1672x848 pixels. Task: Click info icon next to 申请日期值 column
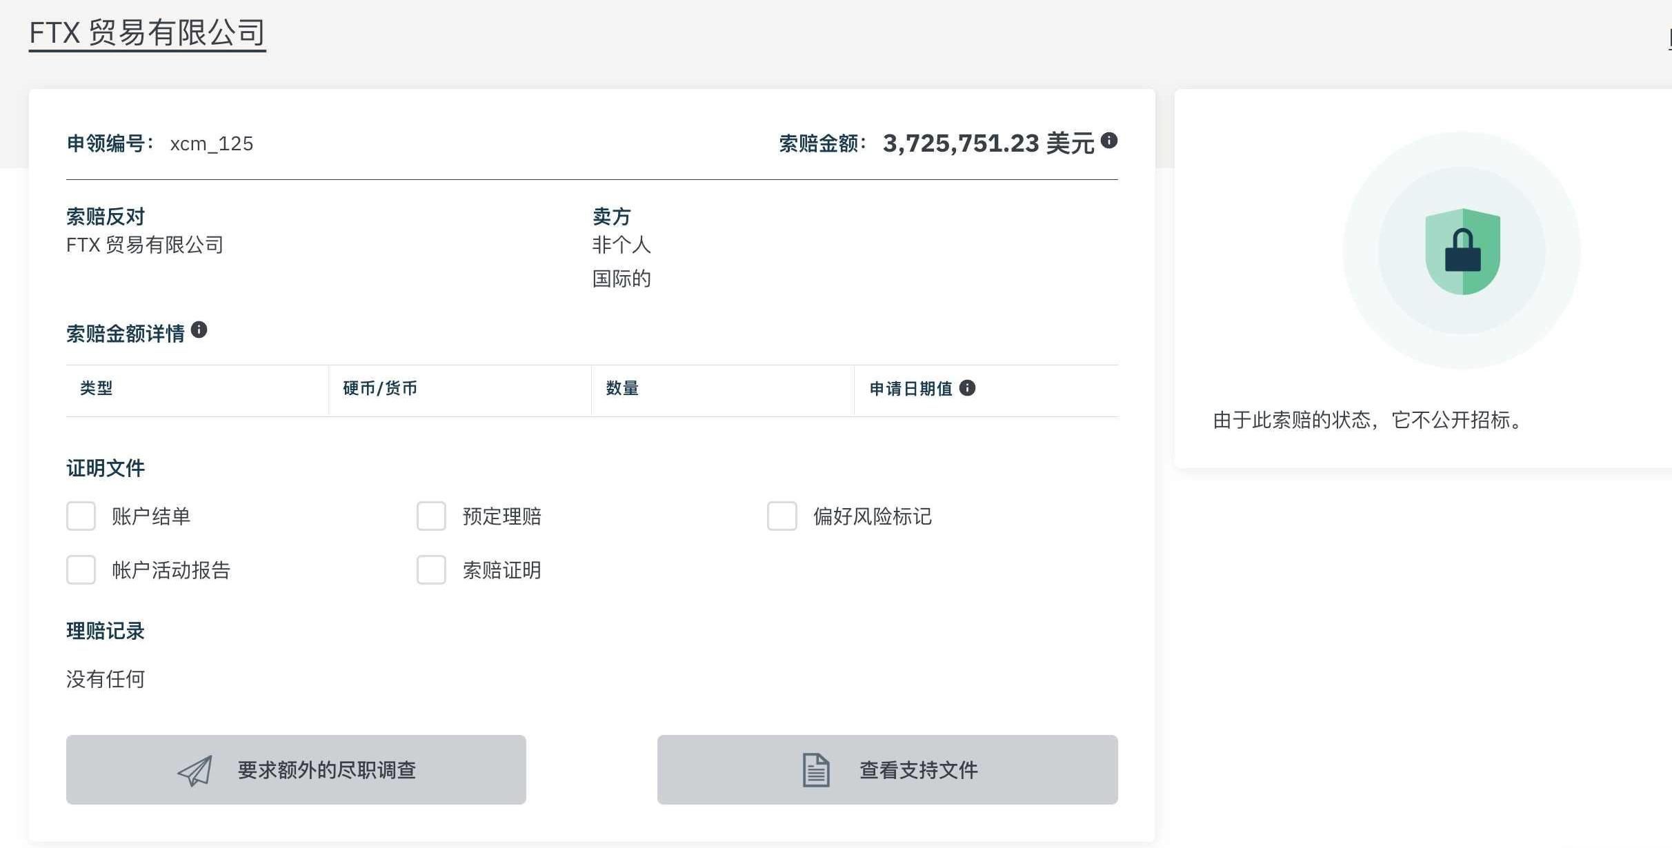coord(967,388)
